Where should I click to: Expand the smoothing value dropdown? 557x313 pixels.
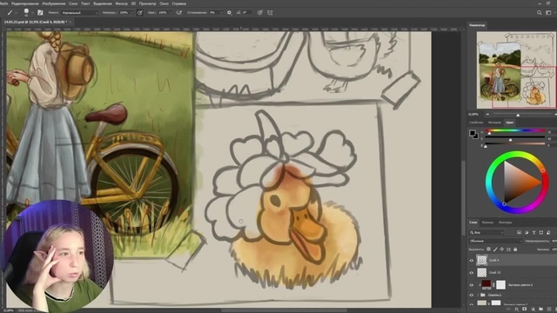222,13
